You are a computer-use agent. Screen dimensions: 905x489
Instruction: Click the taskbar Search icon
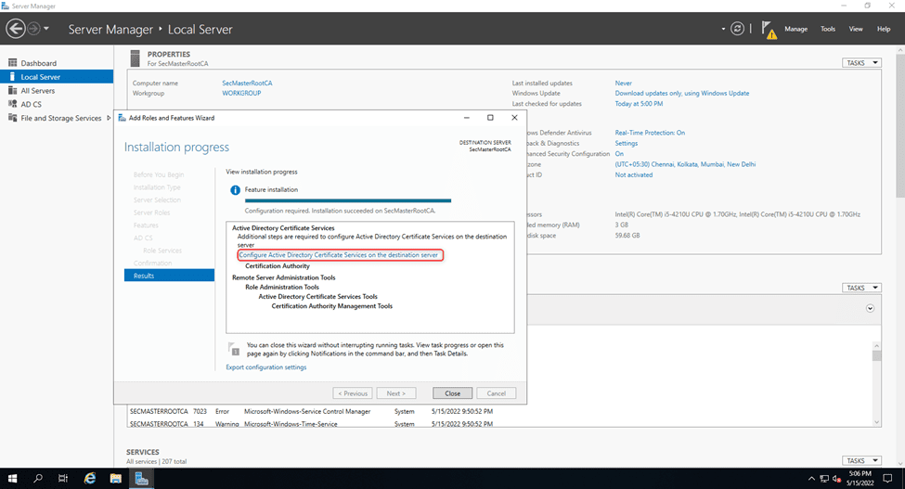click(x=38, y=479)
